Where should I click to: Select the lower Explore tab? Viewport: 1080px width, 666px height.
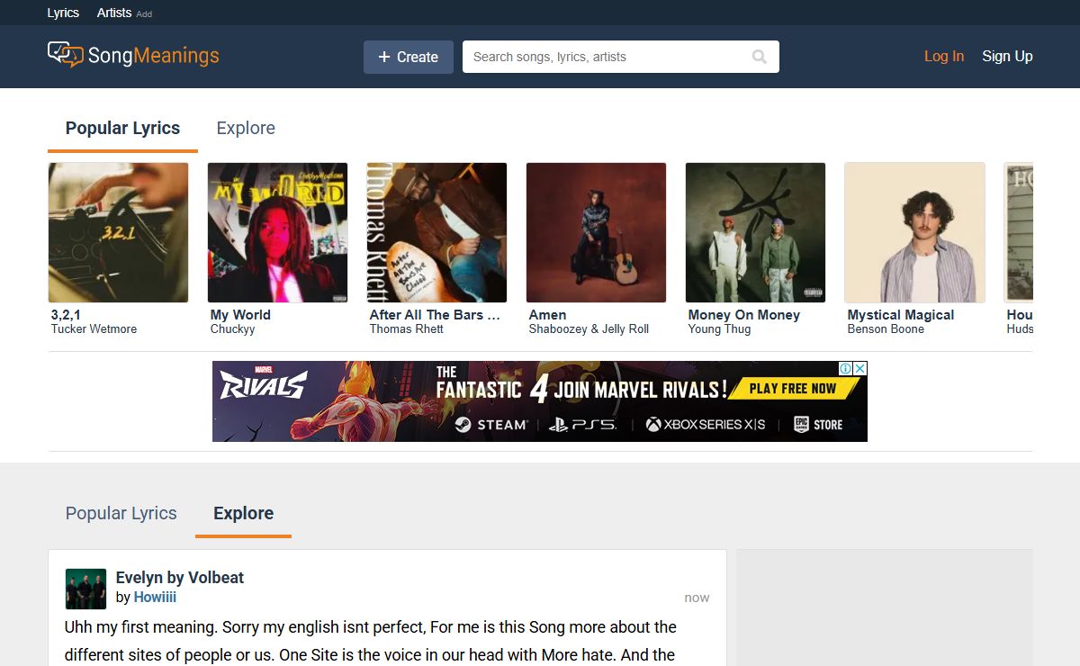pos(243,513)
